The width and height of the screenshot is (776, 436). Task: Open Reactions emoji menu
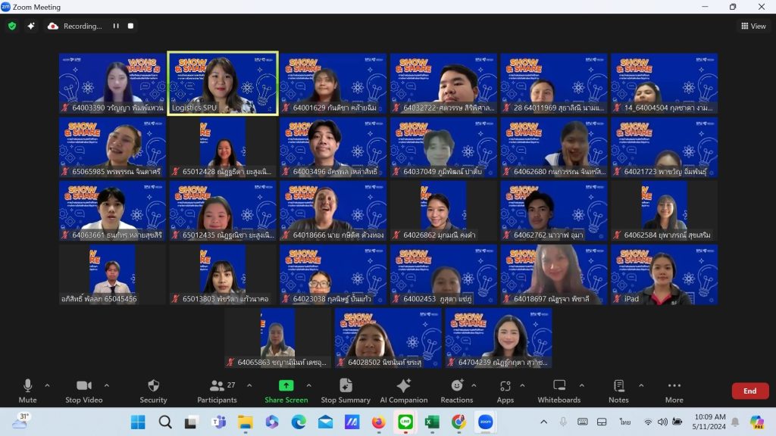pyautogui.click(x=457, y=391)
